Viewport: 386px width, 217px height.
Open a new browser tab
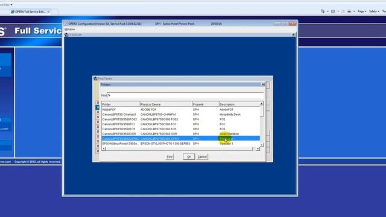pos(55,11)
